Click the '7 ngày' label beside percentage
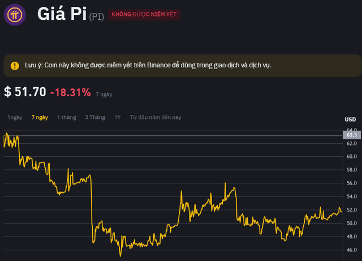The image size is (362, 261). 103,93
